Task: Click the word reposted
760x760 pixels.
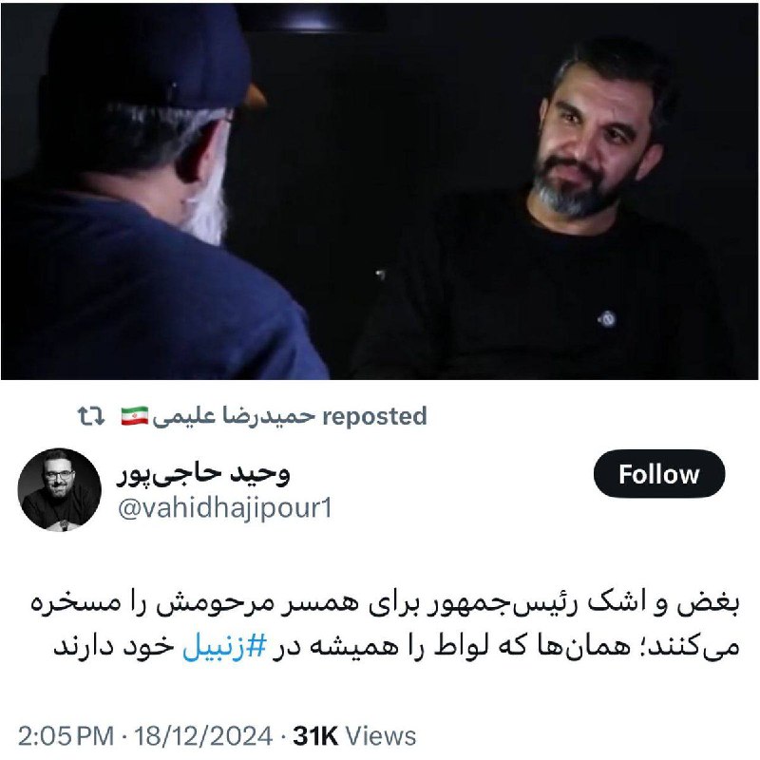Action: click(374, 416)
